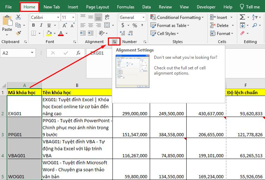Apply the red Font Color
The width and height of the screenshot is (265, 180).
click(x=61, y=33)
